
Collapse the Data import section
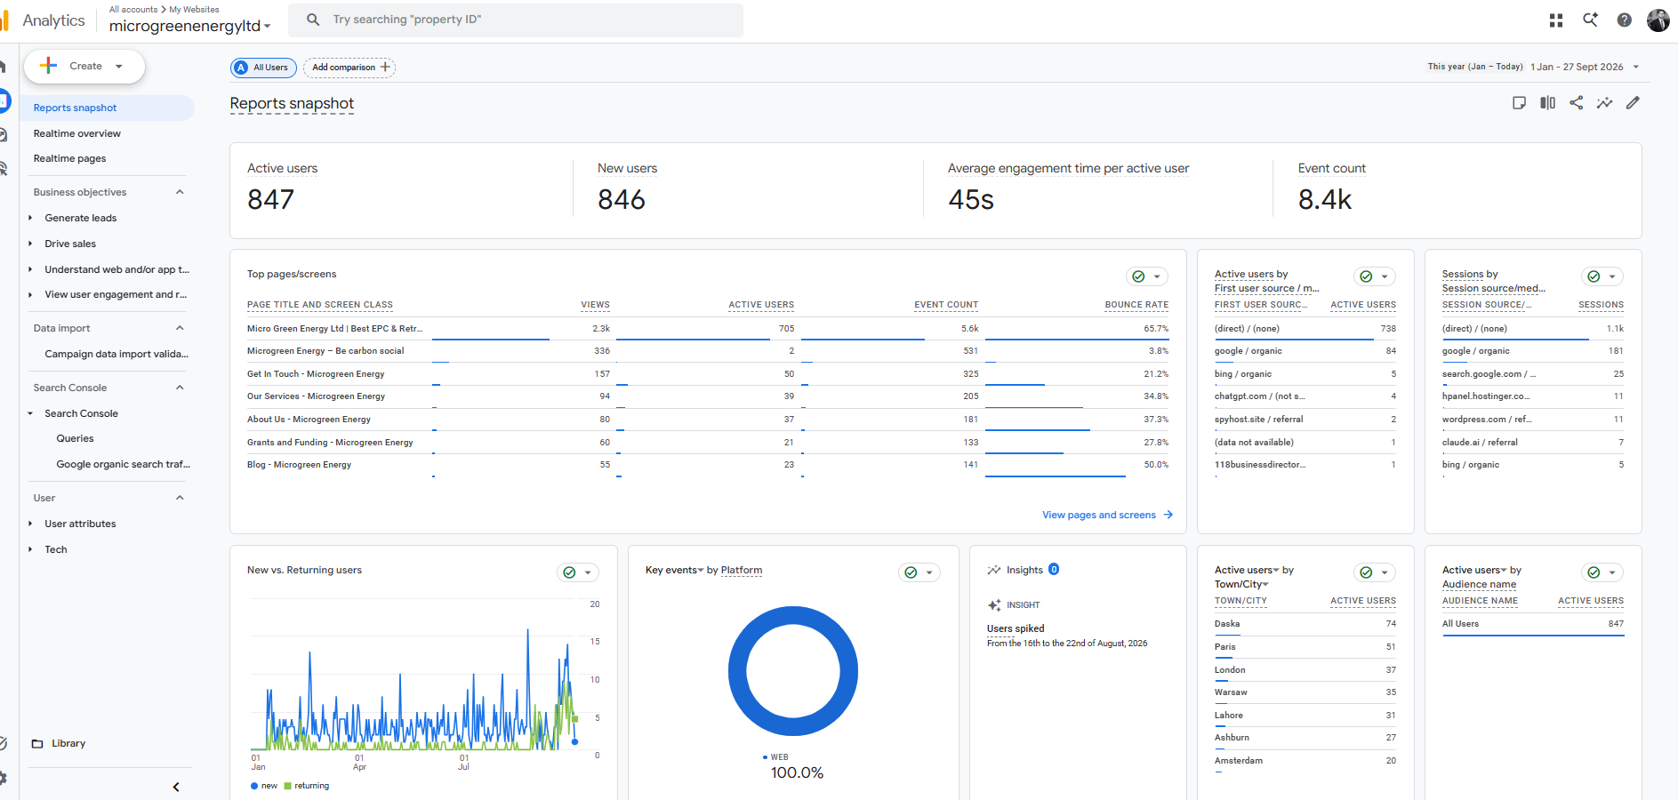180,328
